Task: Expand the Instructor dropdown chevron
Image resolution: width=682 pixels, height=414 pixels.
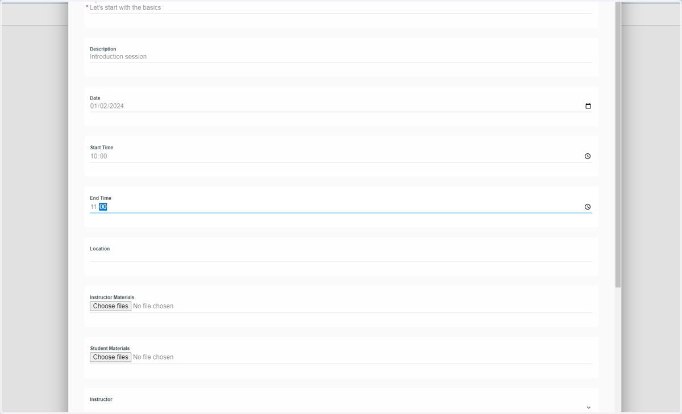Action: [588, 407]
